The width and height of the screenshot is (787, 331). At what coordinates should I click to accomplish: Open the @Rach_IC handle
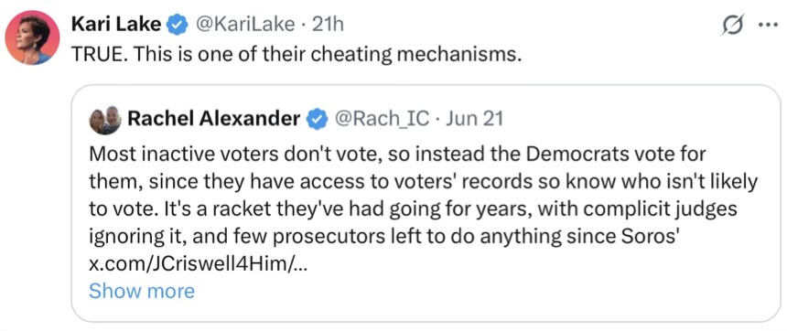coord(382,119)
